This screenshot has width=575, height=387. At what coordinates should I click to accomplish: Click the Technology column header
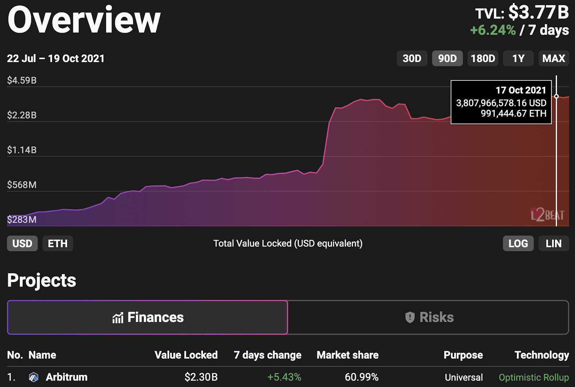[x=542, y=355]
